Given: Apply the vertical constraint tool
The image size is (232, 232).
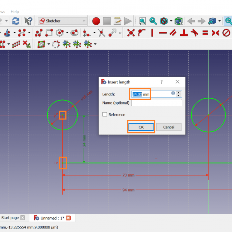Looking at the screenshot, I should click(152, 33).
